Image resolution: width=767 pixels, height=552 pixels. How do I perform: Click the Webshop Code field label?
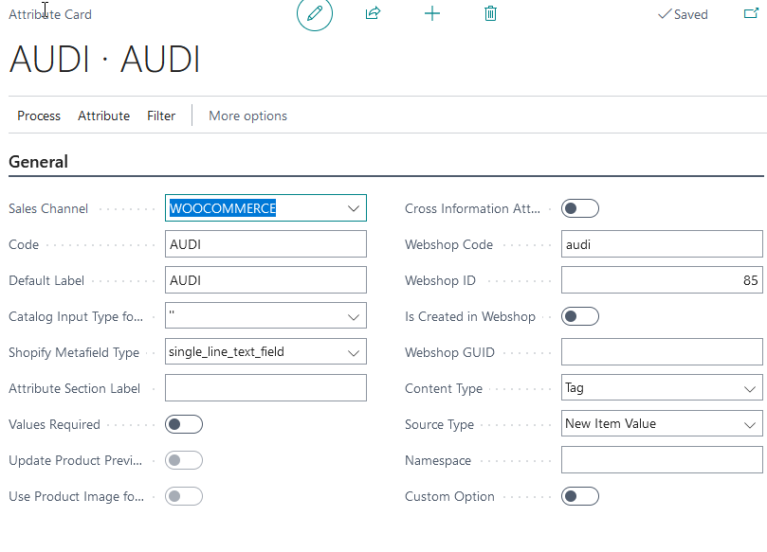449,244
